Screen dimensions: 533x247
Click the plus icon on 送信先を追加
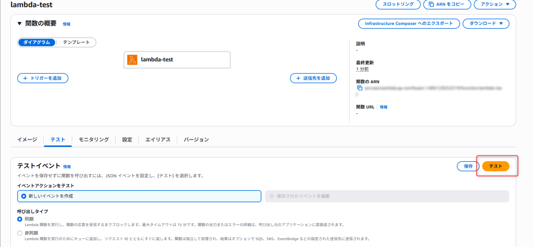[298, 78]
